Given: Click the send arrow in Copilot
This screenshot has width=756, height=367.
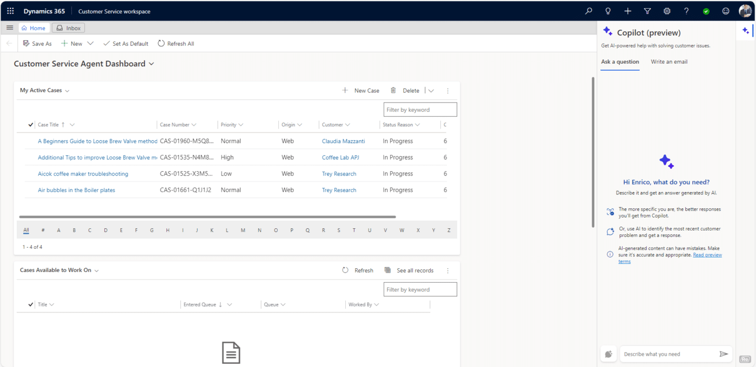Looking at the screenshot, I should pyautogui.click(x=724, y=354).
